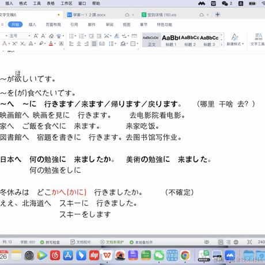
Task: Open Google Chrome from the Dock
Action: tap(185, 255)
